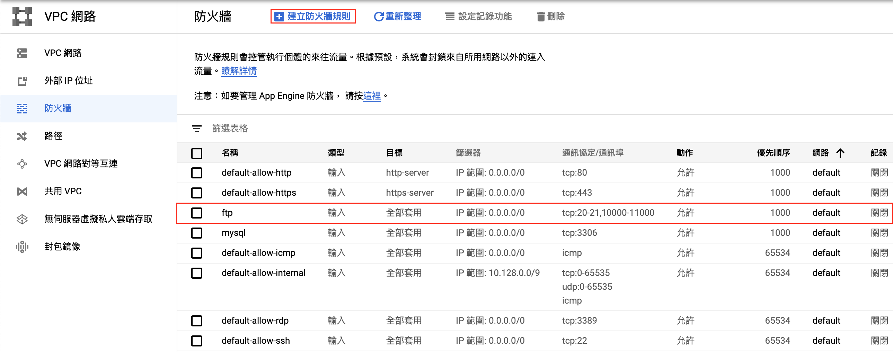This screenshot has width=893, height=352.
Task: Click 重新整理 button
Action: tap(398, 16)
